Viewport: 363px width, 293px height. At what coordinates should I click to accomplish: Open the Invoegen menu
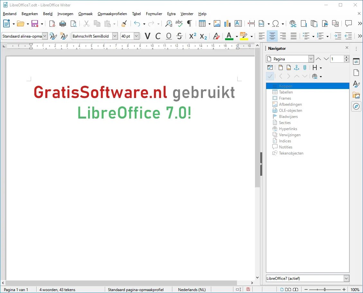click(65, 14)
